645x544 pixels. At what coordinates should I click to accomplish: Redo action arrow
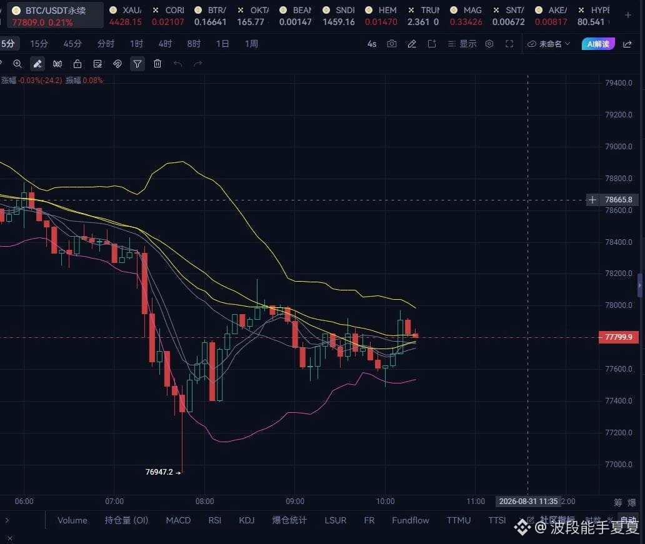(x=198, y=64)
